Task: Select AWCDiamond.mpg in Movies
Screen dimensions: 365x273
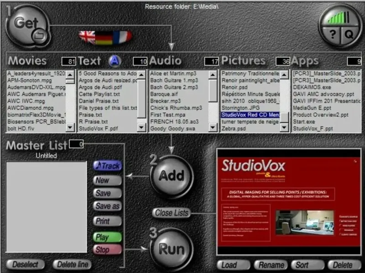Action: (x=30, y=108)
